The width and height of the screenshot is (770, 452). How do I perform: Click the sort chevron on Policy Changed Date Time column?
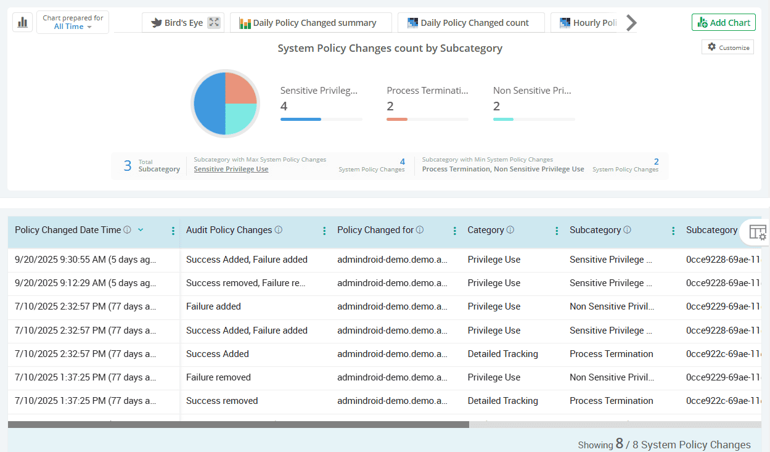click(x=141, y=229)
